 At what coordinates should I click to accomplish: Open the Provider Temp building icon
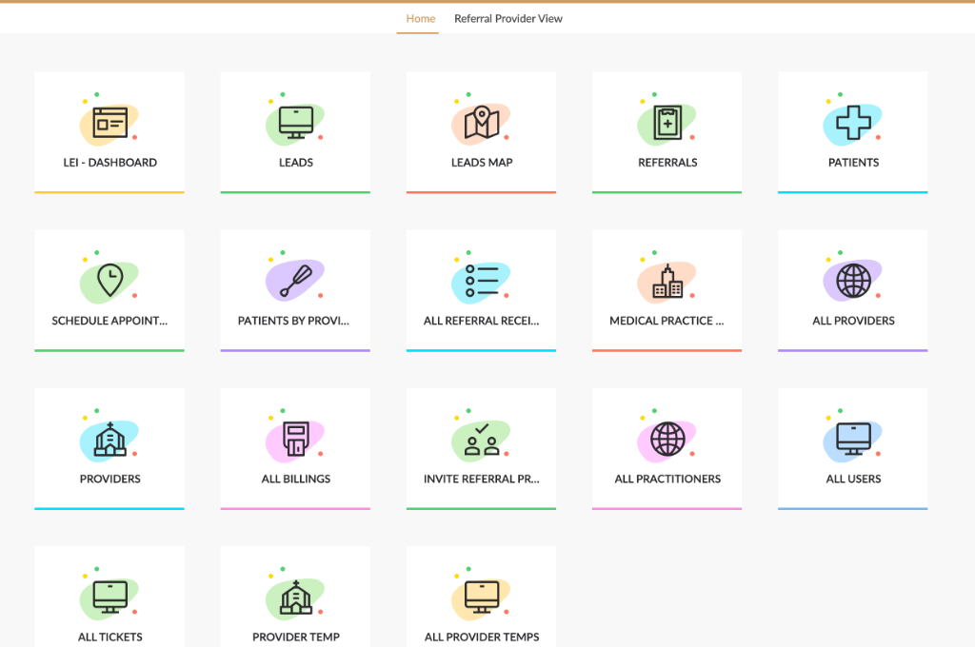coord(296,598)
